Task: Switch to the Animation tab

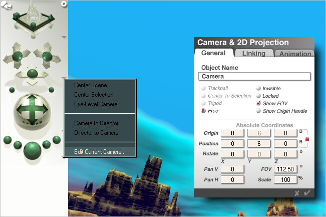Action: pos(295,54)
